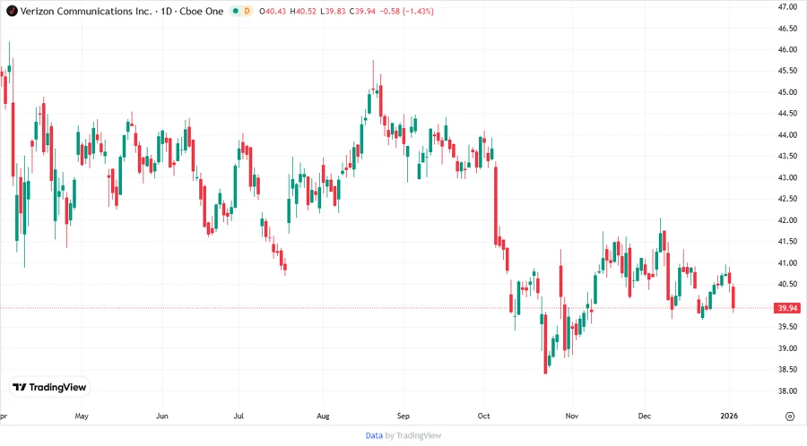
Task: Click the Sep label on time axis
Action: pyautogui.click(x=403, y=416)
